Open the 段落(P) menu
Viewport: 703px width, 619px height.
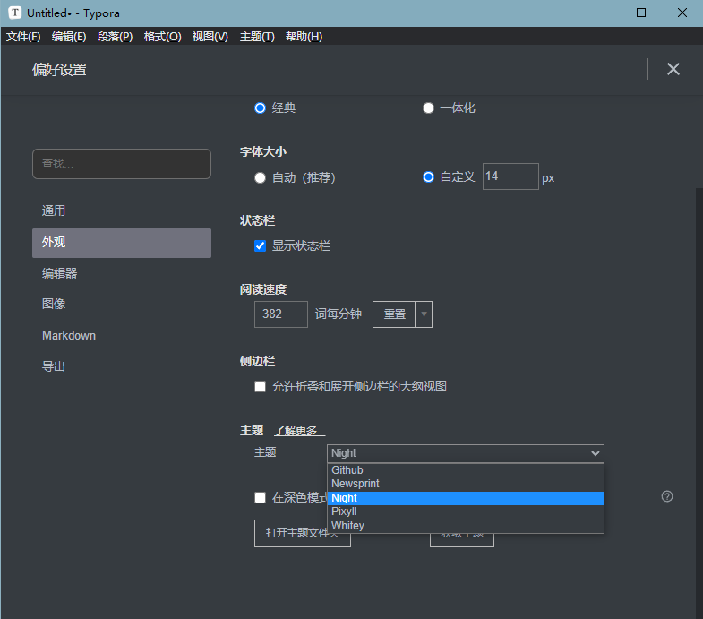[116, 37]
